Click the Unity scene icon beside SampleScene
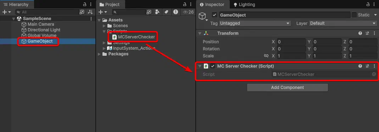The height and width of the screenshot is (132, 379). click(19, 19)
